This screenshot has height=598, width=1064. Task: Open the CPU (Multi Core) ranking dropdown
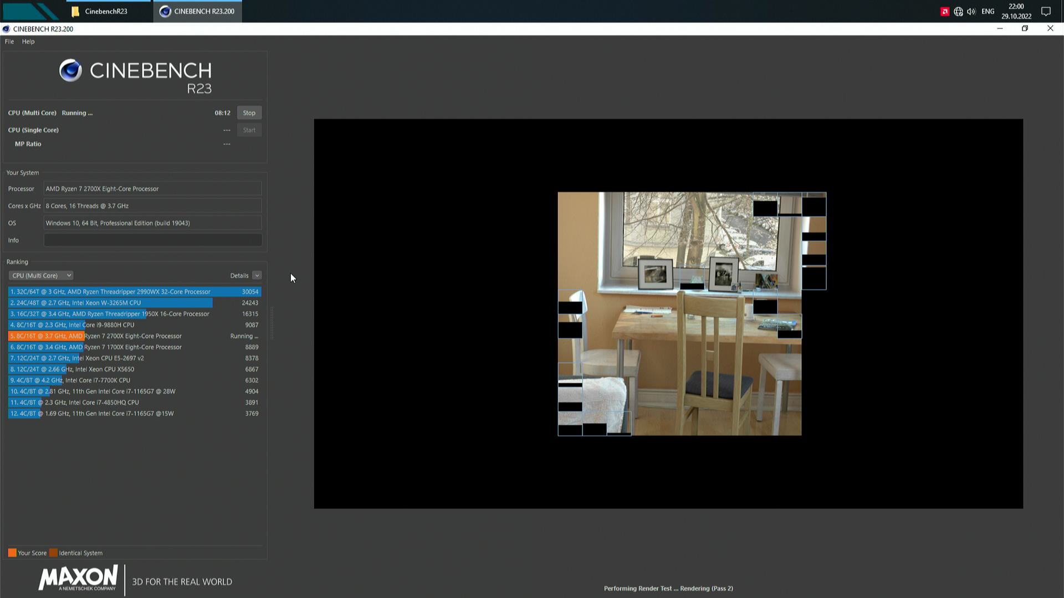click(40, 275)
